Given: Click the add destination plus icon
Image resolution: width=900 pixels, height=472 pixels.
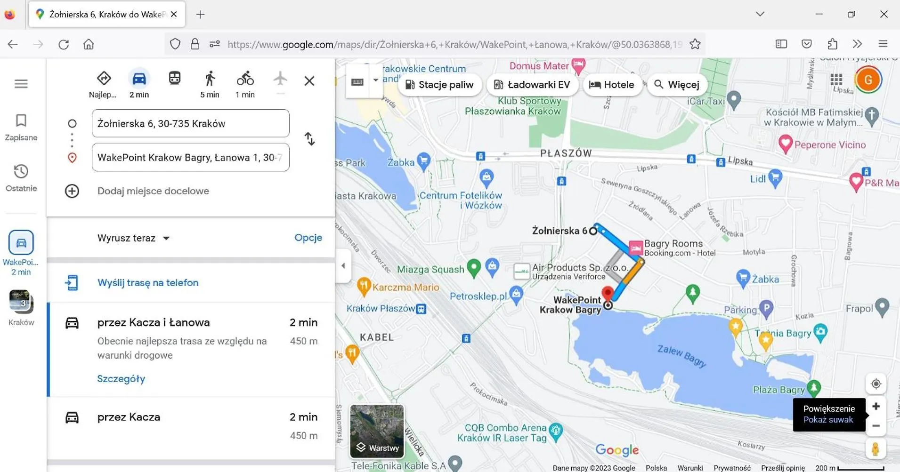Looking at the screenshot, I should [72, 191].
